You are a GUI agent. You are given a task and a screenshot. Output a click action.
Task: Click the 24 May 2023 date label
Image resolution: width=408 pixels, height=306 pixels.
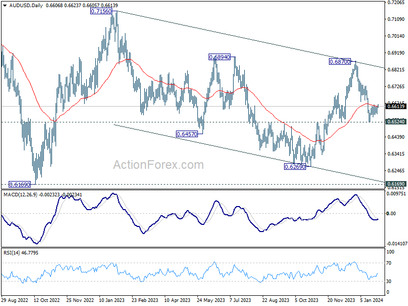[211, 300]
